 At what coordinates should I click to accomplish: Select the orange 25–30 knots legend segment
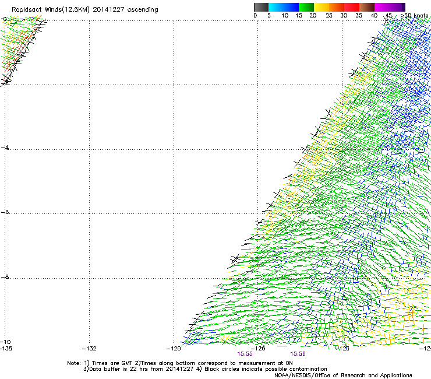tap(337, 7)
